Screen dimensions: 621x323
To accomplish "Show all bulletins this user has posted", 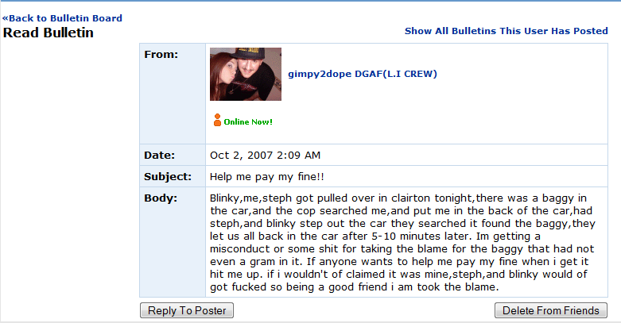I will coord(506,31).
